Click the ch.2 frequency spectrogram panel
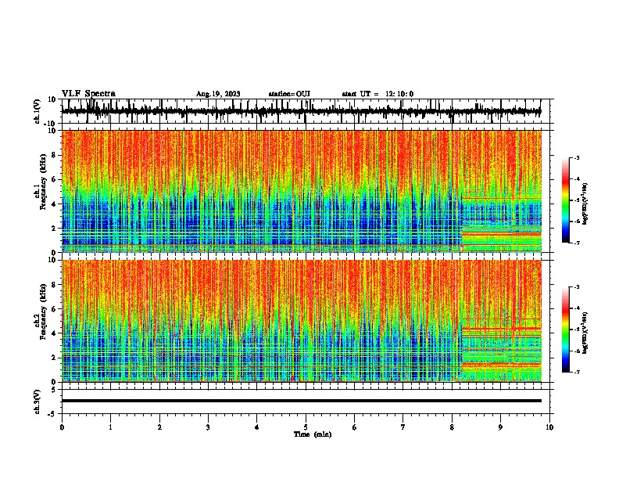The height and width of the screenshot is (479, 619). pos(302,321)
